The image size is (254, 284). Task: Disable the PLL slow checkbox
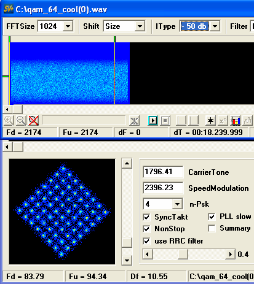(212, 217)
